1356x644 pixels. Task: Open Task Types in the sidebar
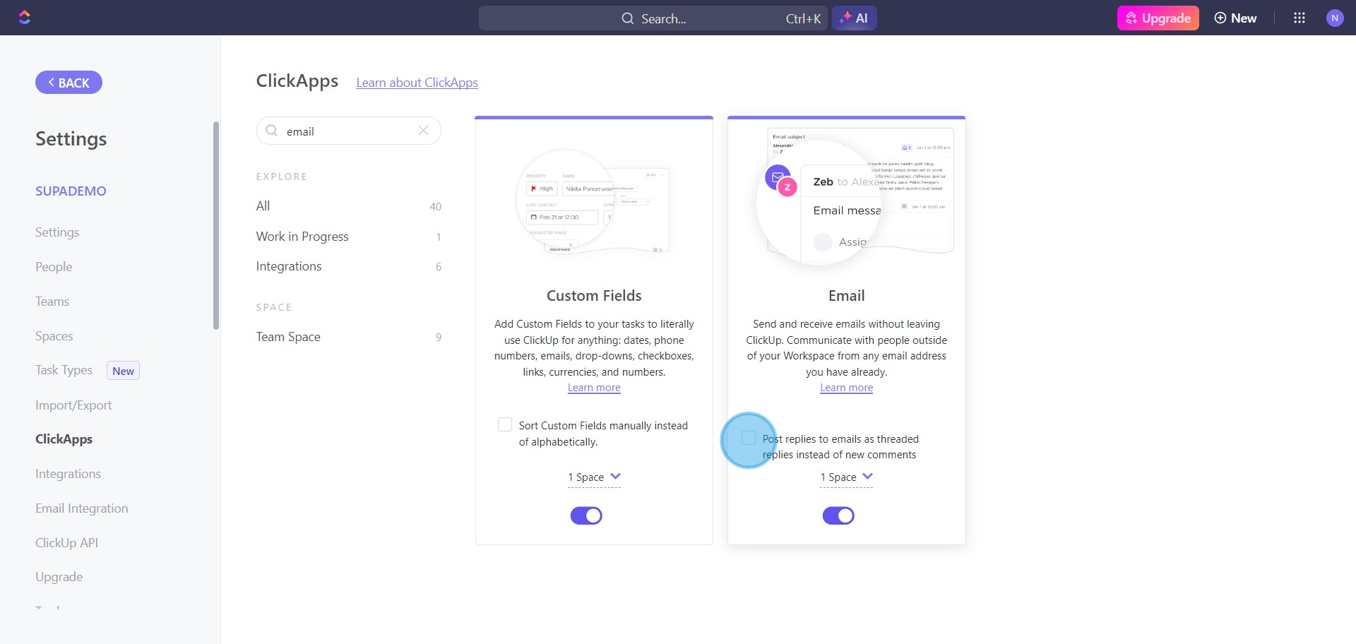click(x=64, y=370)
